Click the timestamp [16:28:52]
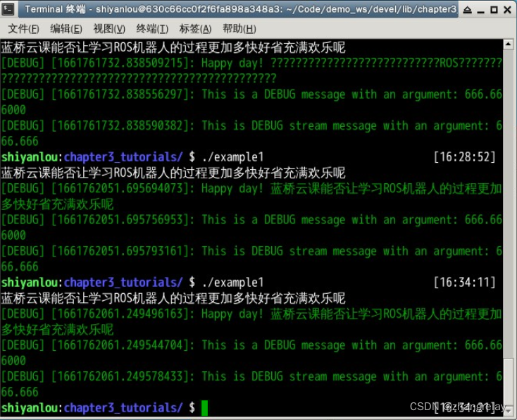This screenshot has width=517, height=420. point(465,157)
